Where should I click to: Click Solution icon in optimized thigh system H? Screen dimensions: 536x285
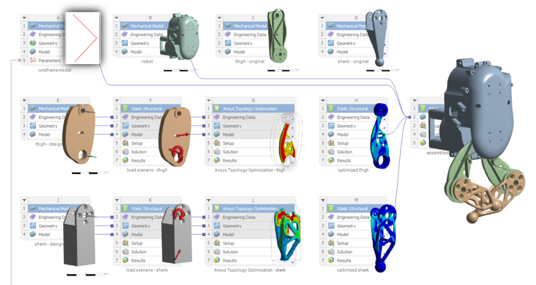pyautogui.click(x=330, y=152)
